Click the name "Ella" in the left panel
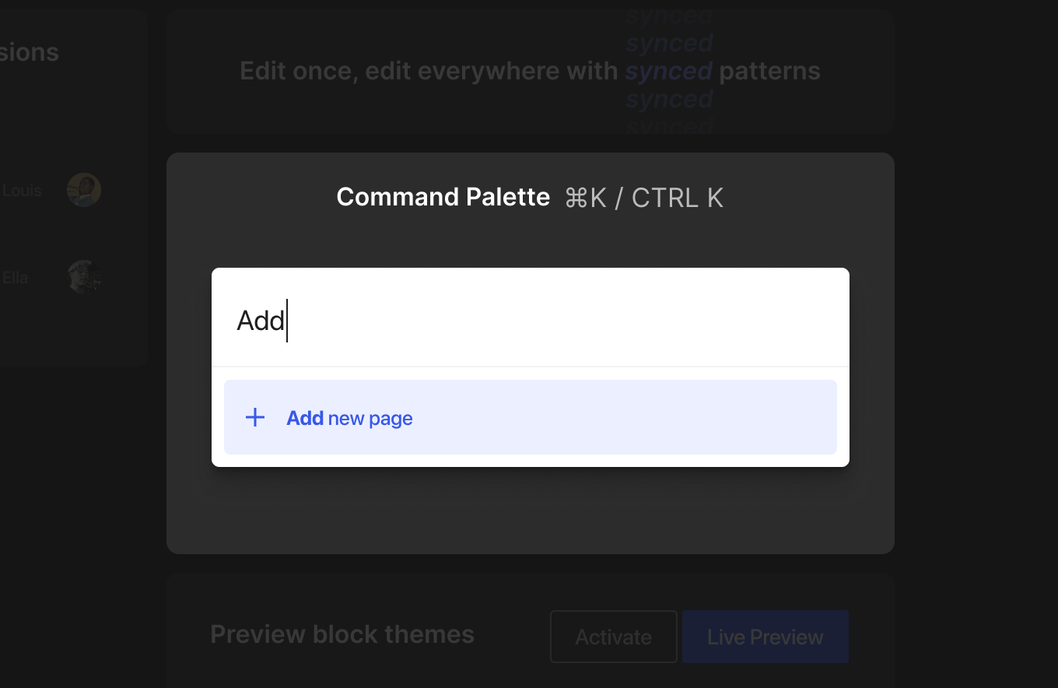1058x688 pixels. click(16, 277)
